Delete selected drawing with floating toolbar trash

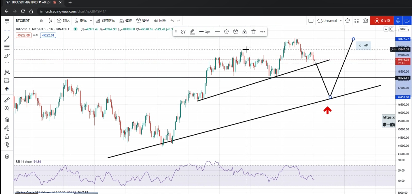(253, 32)
